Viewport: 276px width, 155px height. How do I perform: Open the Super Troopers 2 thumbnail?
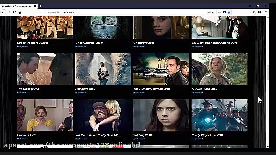click(x=45, y=27)
